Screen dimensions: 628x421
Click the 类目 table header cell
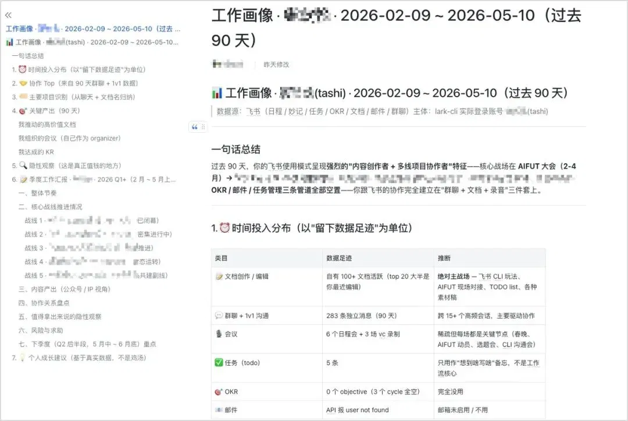(x=267, y=258)
